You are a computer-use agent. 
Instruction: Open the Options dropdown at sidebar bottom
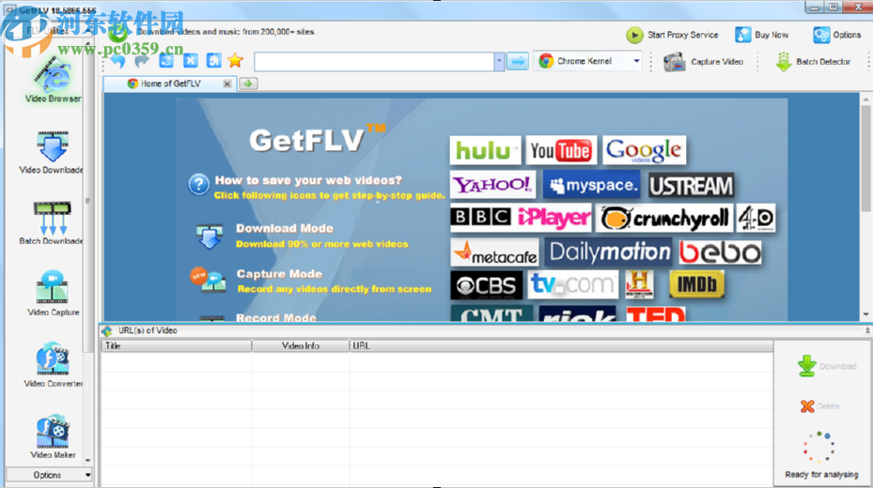49,475
